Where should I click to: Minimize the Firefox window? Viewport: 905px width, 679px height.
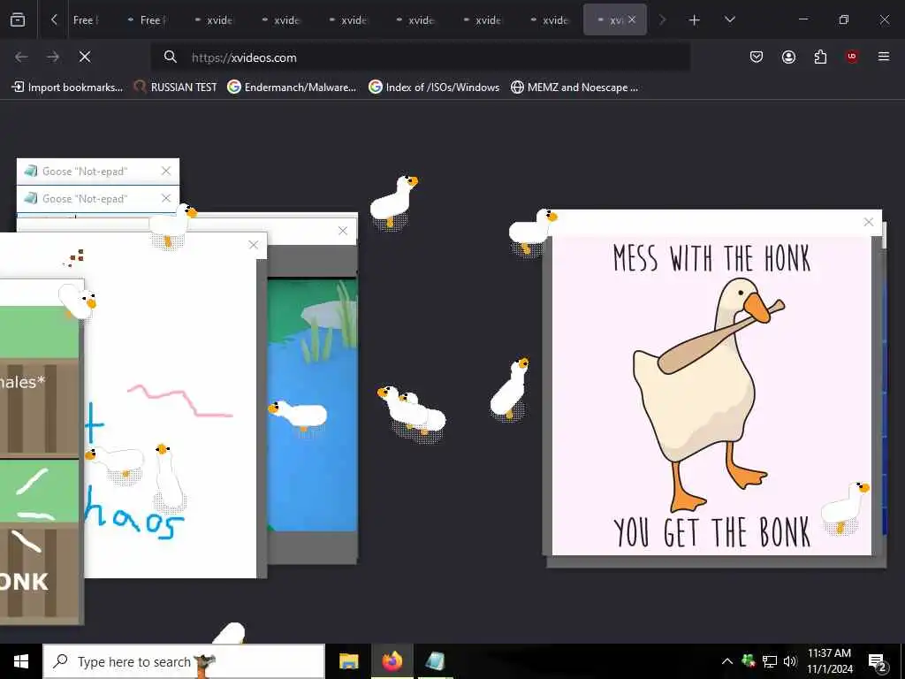pos(802,19)
